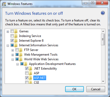Click the Cancel button
Image resolution: width=110 pixels, height=97 pixels.
(96, 89)
